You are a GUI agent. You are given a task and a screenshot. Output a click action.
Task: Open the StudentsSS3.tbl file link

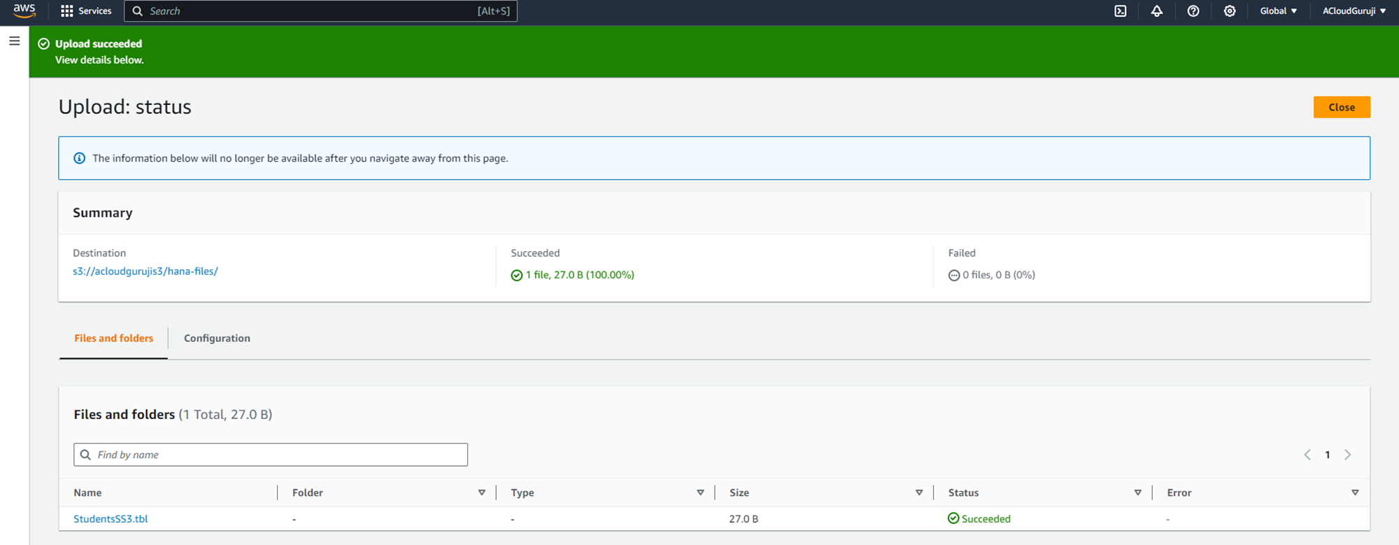111,518
